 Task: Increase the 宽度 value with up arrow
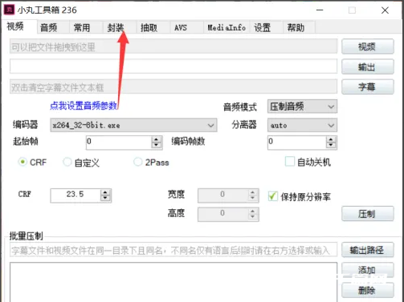tap(252, 192)
